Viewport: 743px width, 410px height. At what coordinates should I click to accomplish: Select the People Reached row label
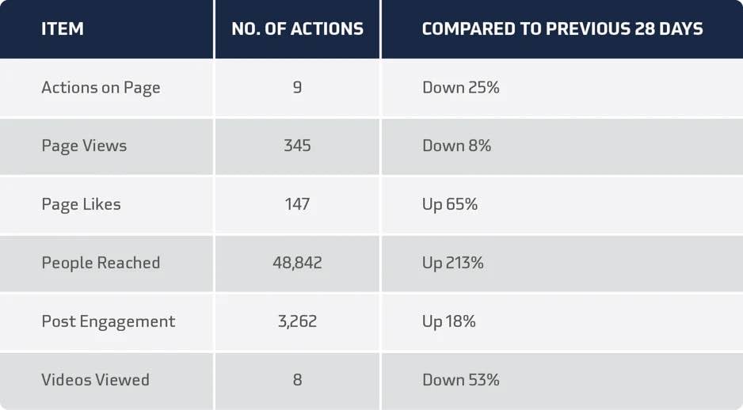click(101, 263)
